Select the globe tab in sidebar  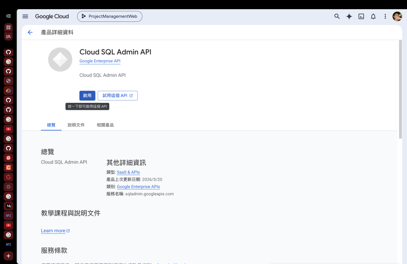[x=8, y=81]
